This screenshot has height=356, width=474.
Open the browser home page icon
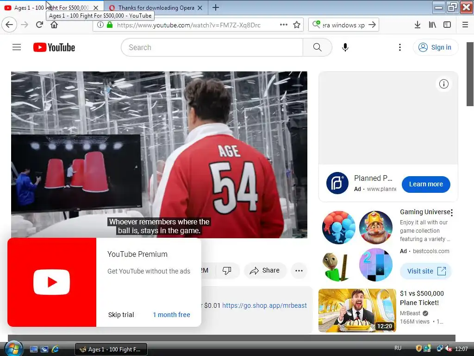[x=54, y=25]
